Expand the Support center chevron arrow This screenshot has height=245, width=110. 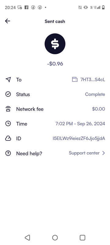point(104,153)
